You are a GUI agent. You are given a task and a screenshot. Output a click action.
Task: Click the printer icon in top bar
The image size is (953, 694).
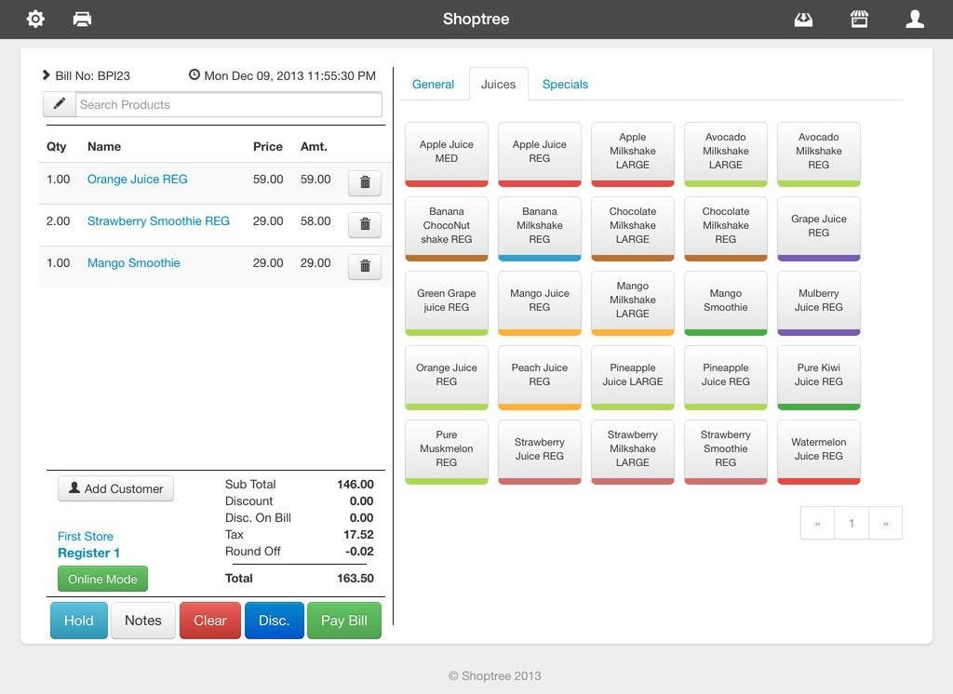point(82,19)
